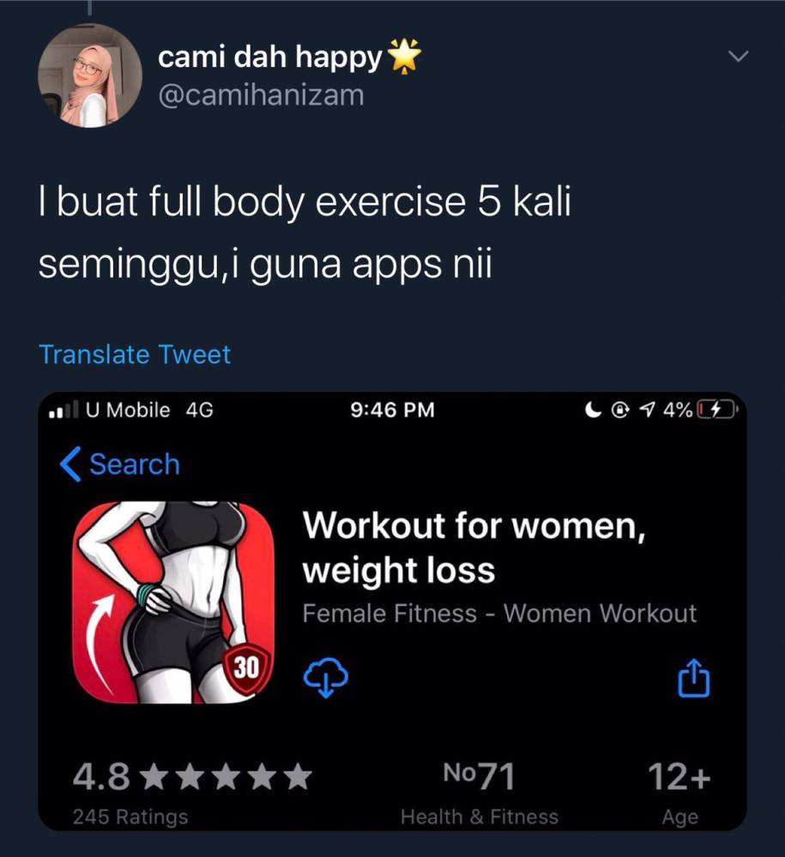Open the @camihanizam handle

[x=261, y=95]
